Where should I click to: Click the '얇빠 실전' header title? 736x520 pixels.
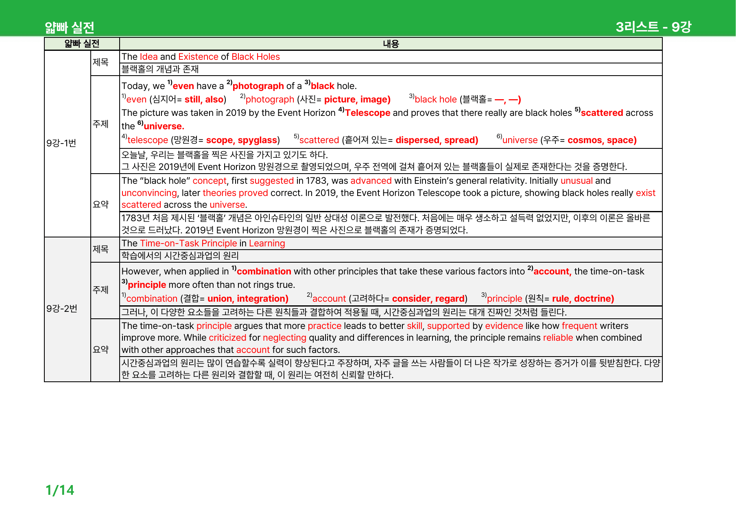(x=70, y=27)
